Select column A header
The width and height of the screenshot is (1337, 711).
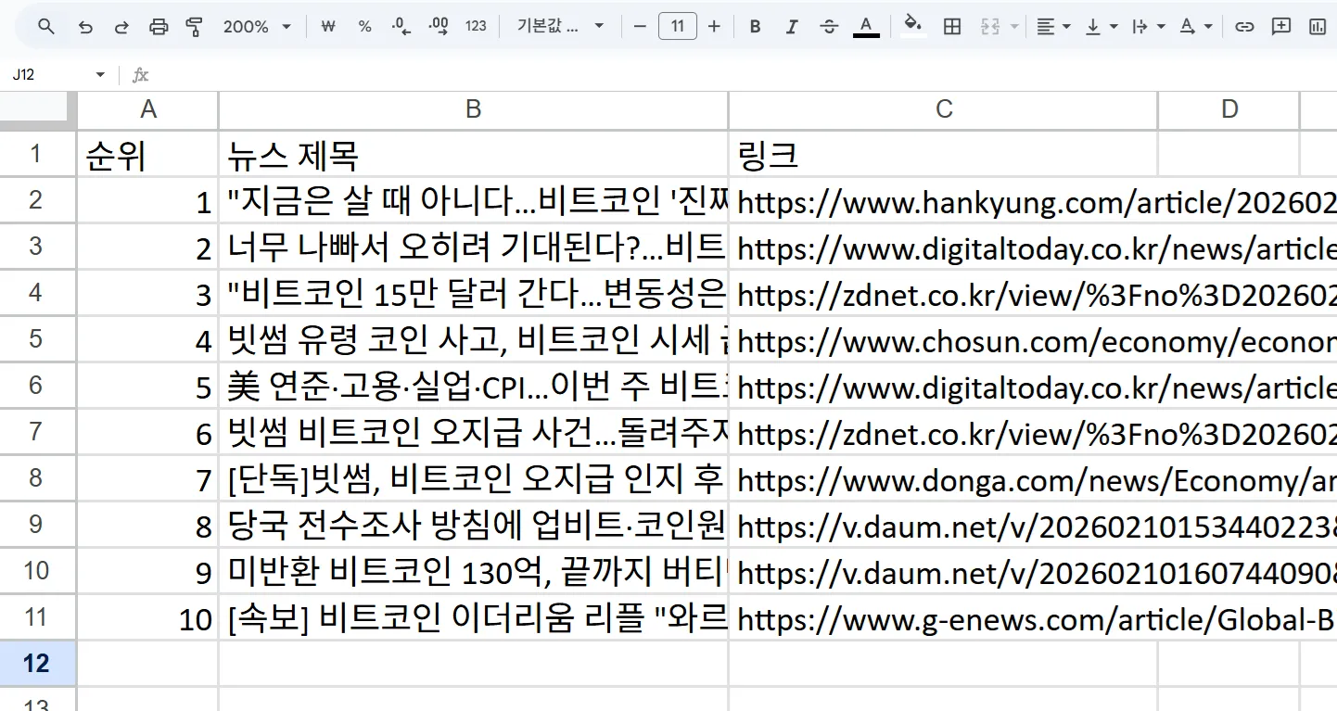pos(147,109)
